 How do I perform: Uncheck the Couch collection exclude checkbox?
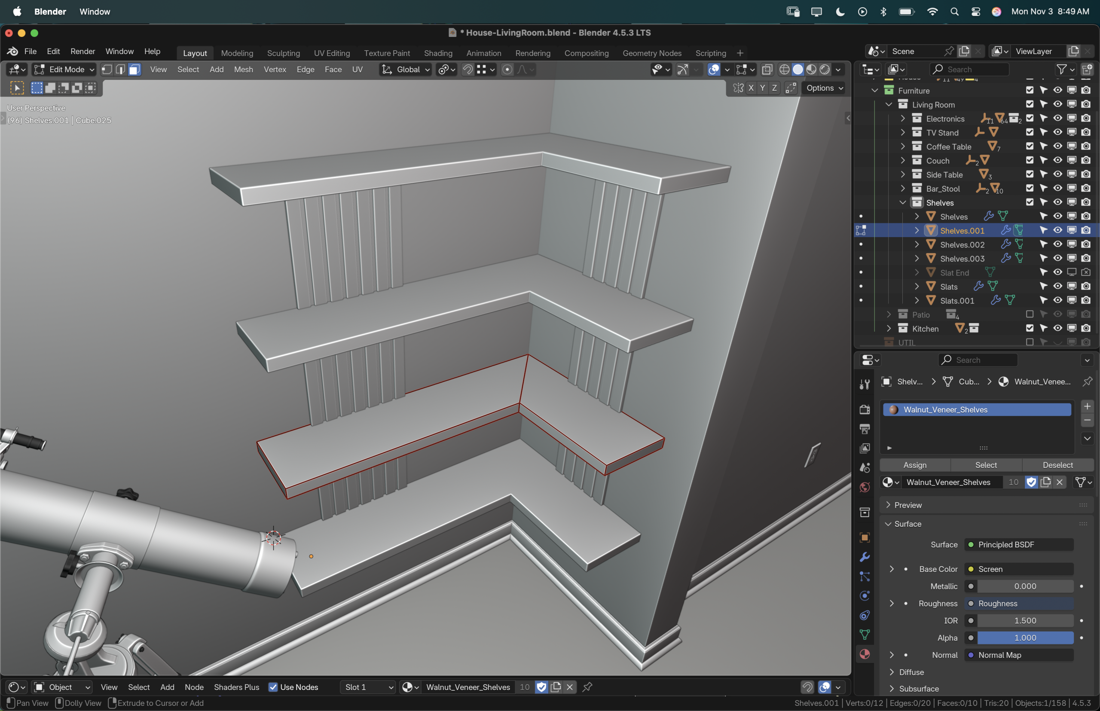tap(1030, 160)
